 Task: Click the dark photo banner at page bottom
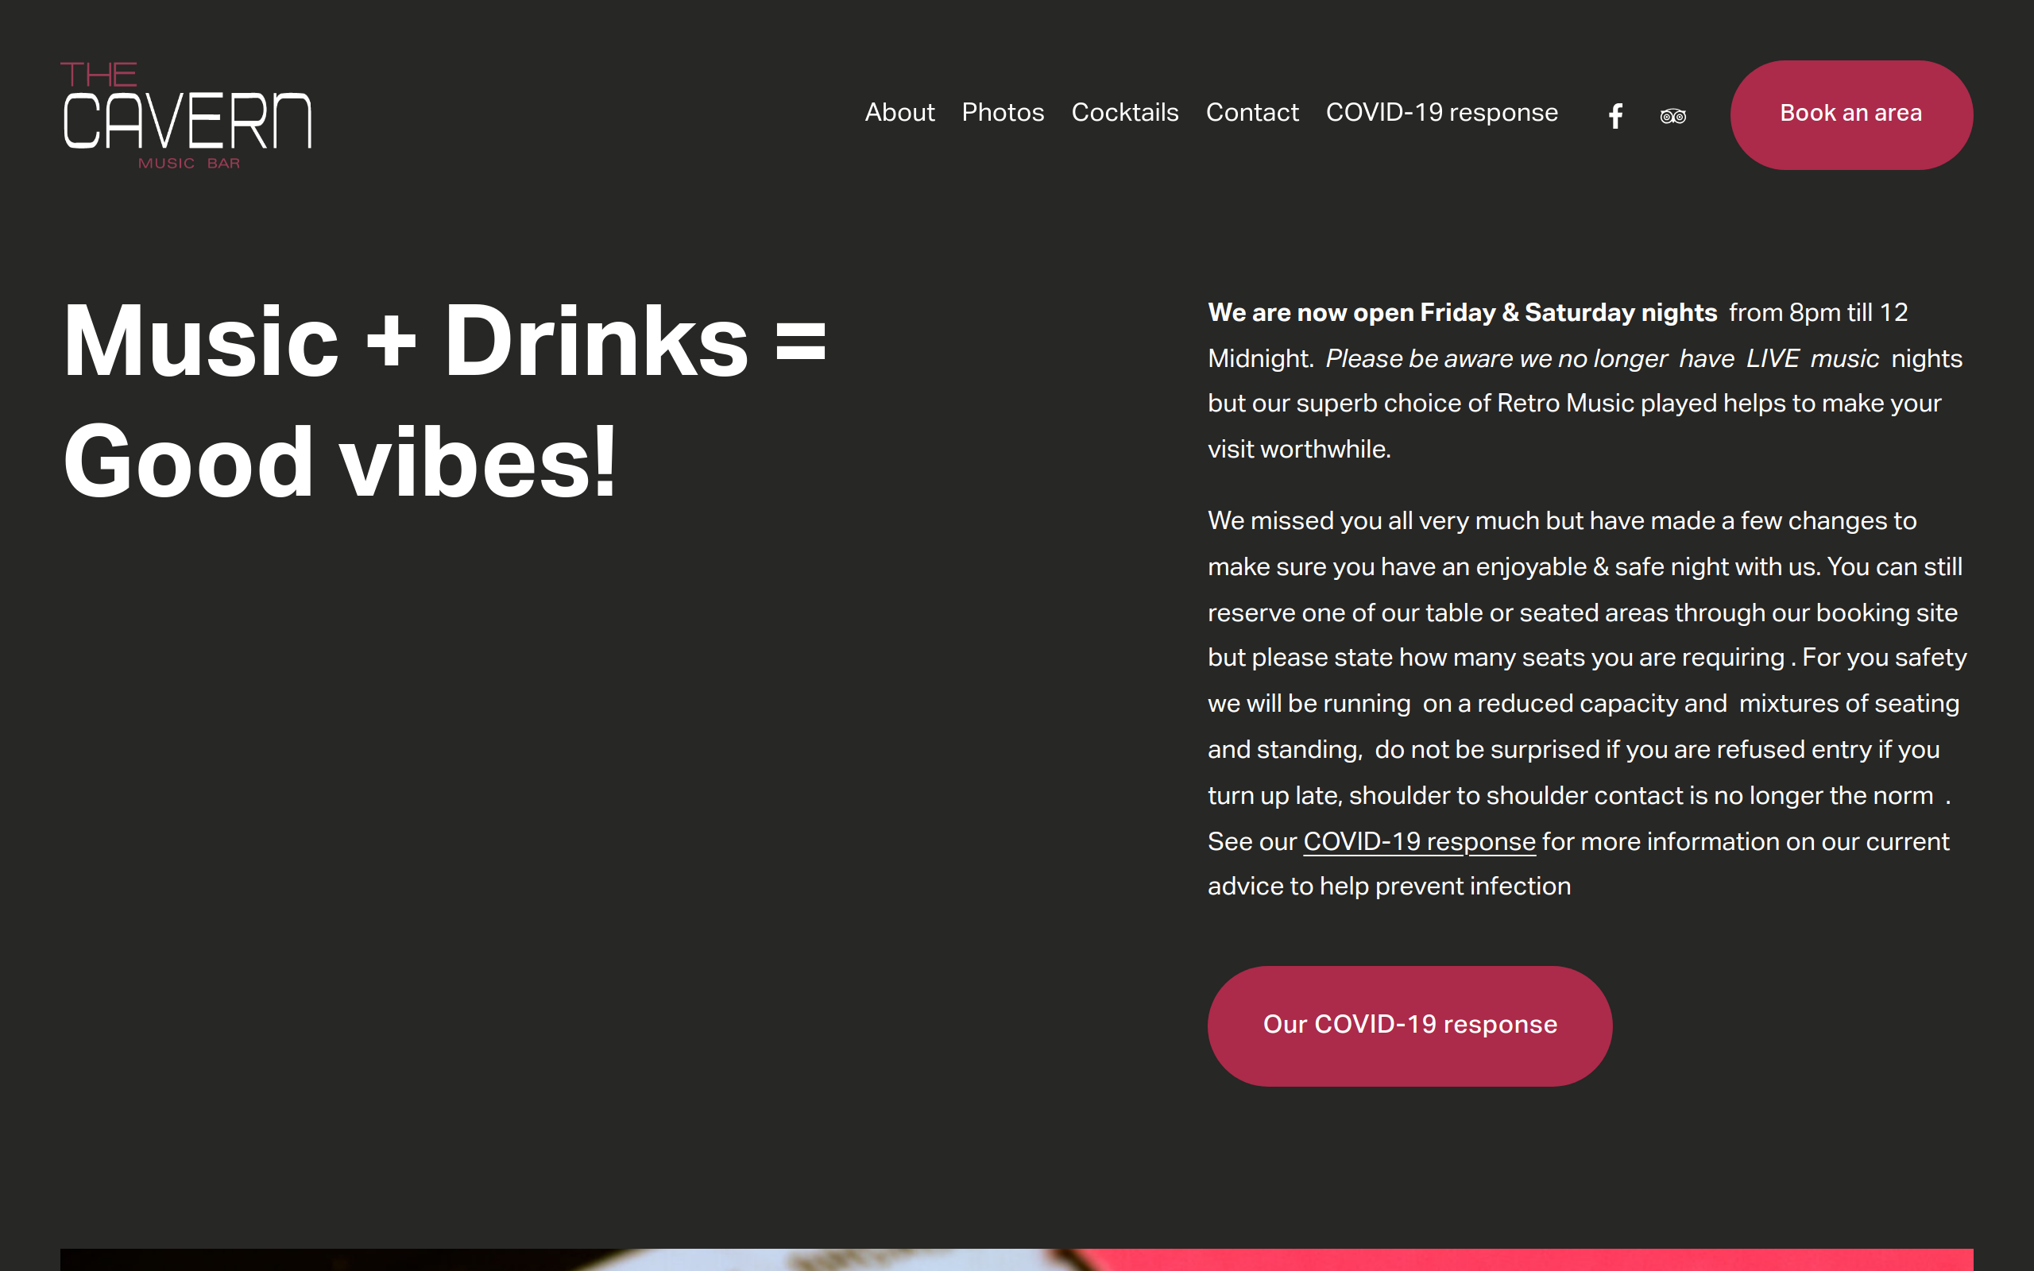coord(571,1259)
